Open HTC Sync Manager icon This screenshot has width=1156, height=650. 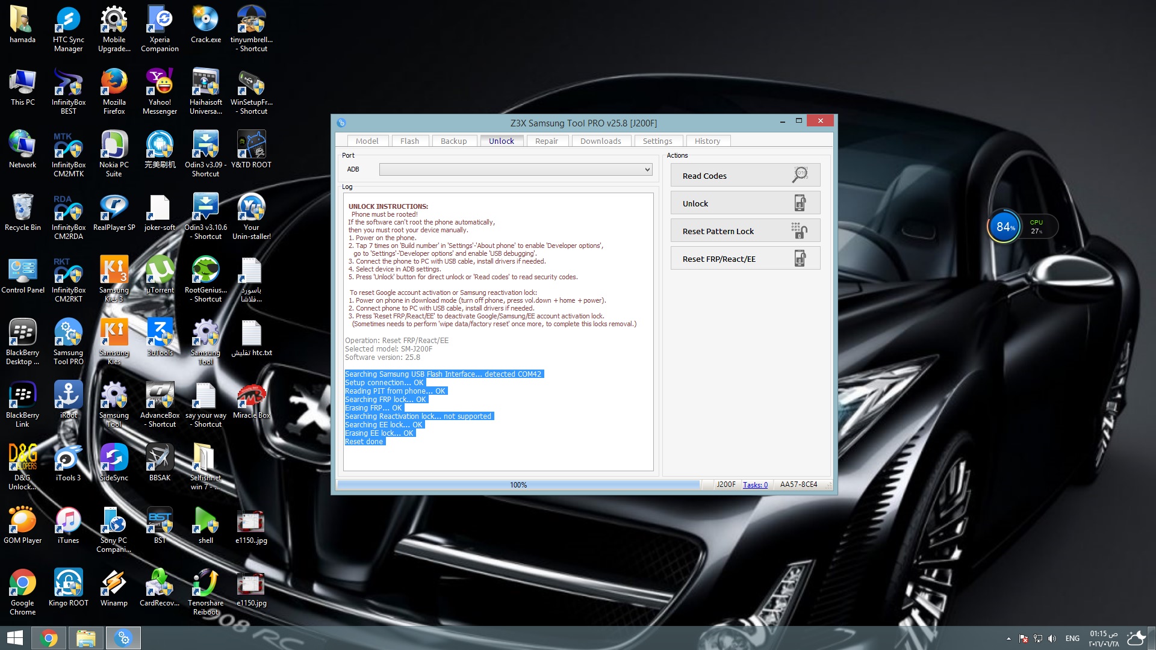click(x=68, y=29)
